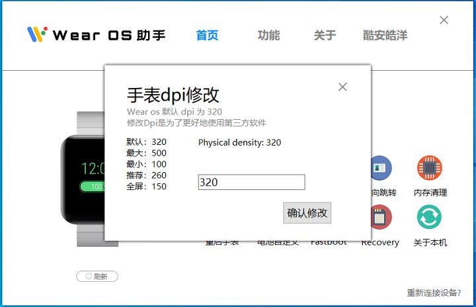476x307 pixels.
Task: Close the Wear OS 助手 window
Action: point(444,20)
